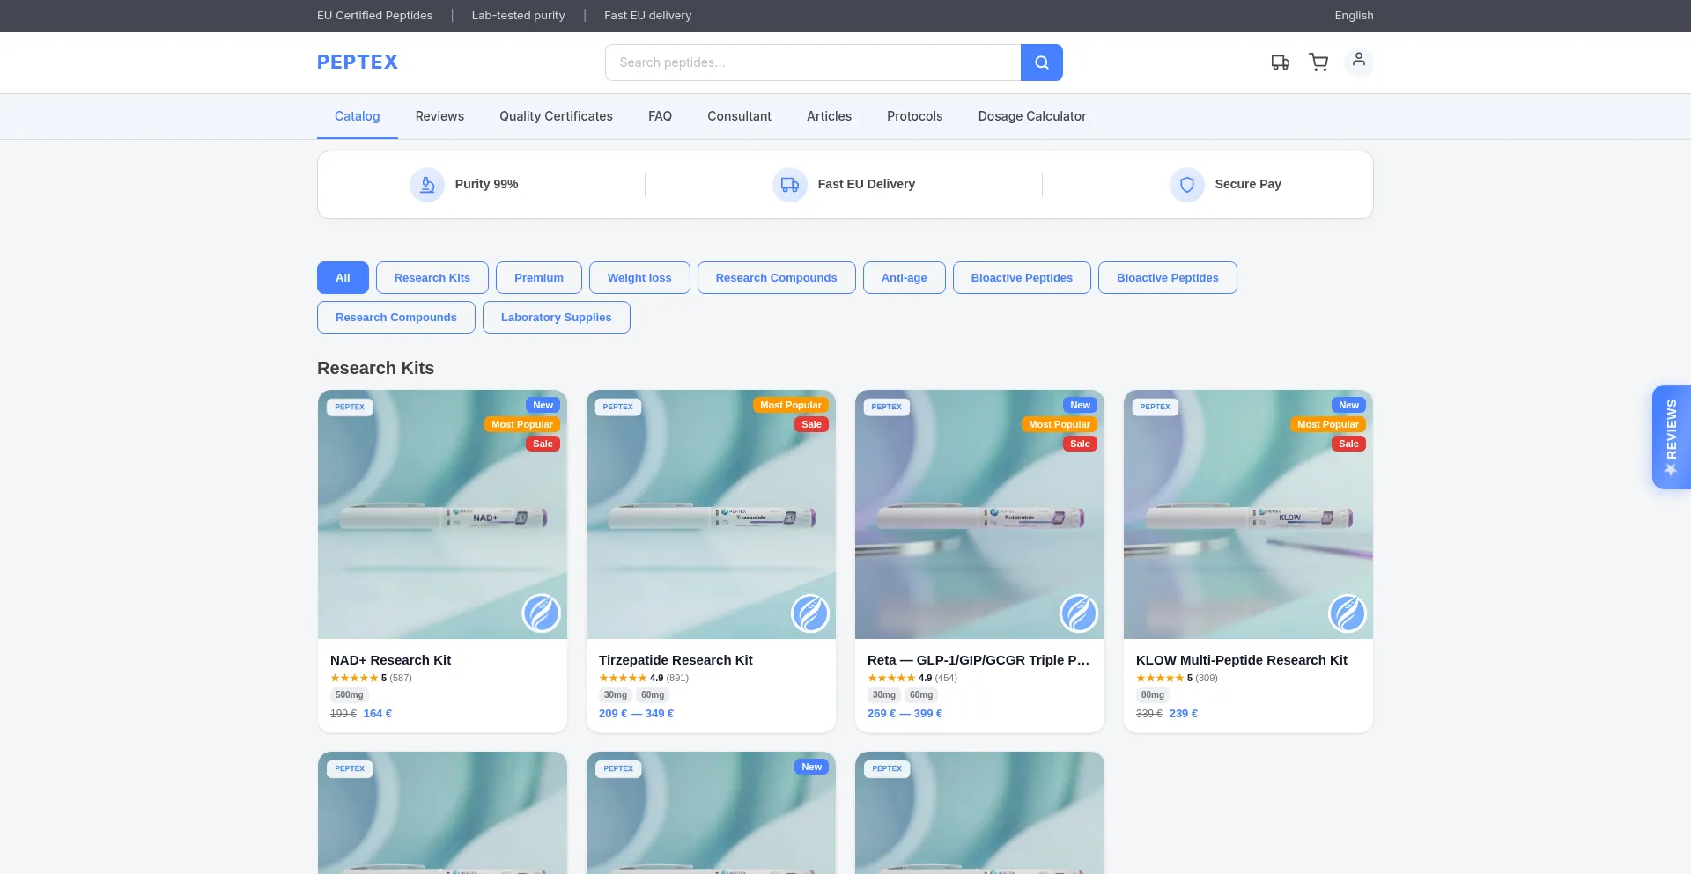Open Tirzepatide Research Kit product image

[x=711, y=515]
